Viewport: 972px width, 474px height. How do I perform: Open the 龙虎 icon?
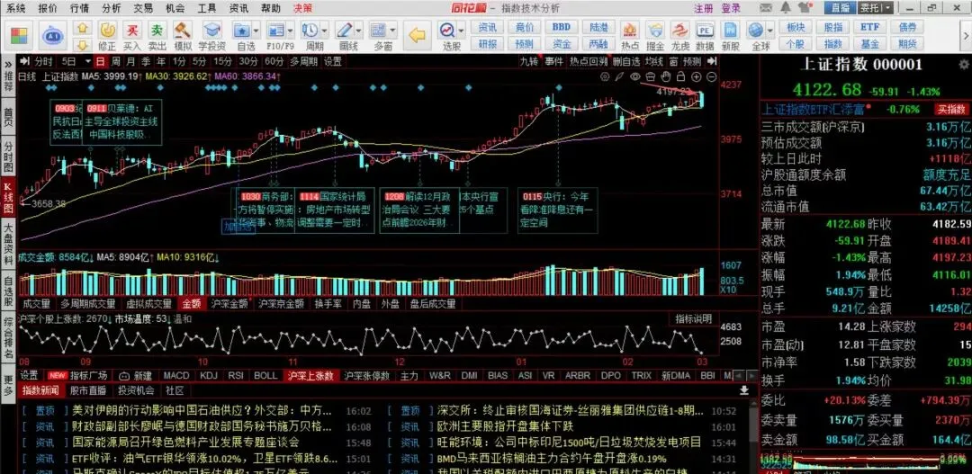coord(680,30)
